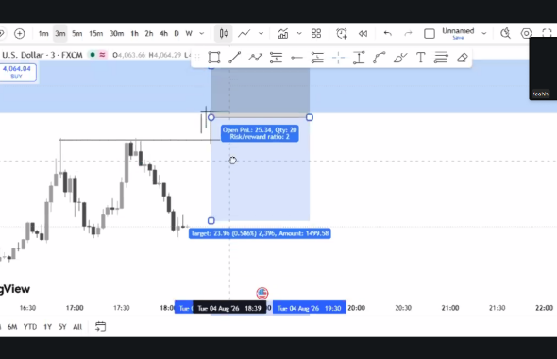The image size is (557, 359).
Task: Open the layout setup square icon
Action: tap(430, 34)
